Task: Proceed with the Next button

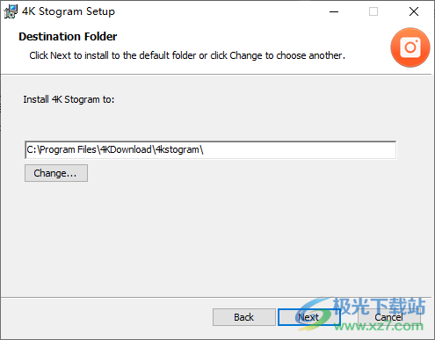Action: (x=308, y=317)
